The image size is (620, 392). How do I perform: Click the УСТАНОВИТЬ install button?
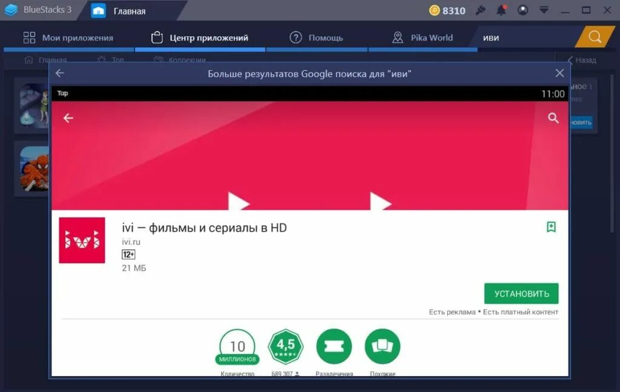tap(521, 293)
